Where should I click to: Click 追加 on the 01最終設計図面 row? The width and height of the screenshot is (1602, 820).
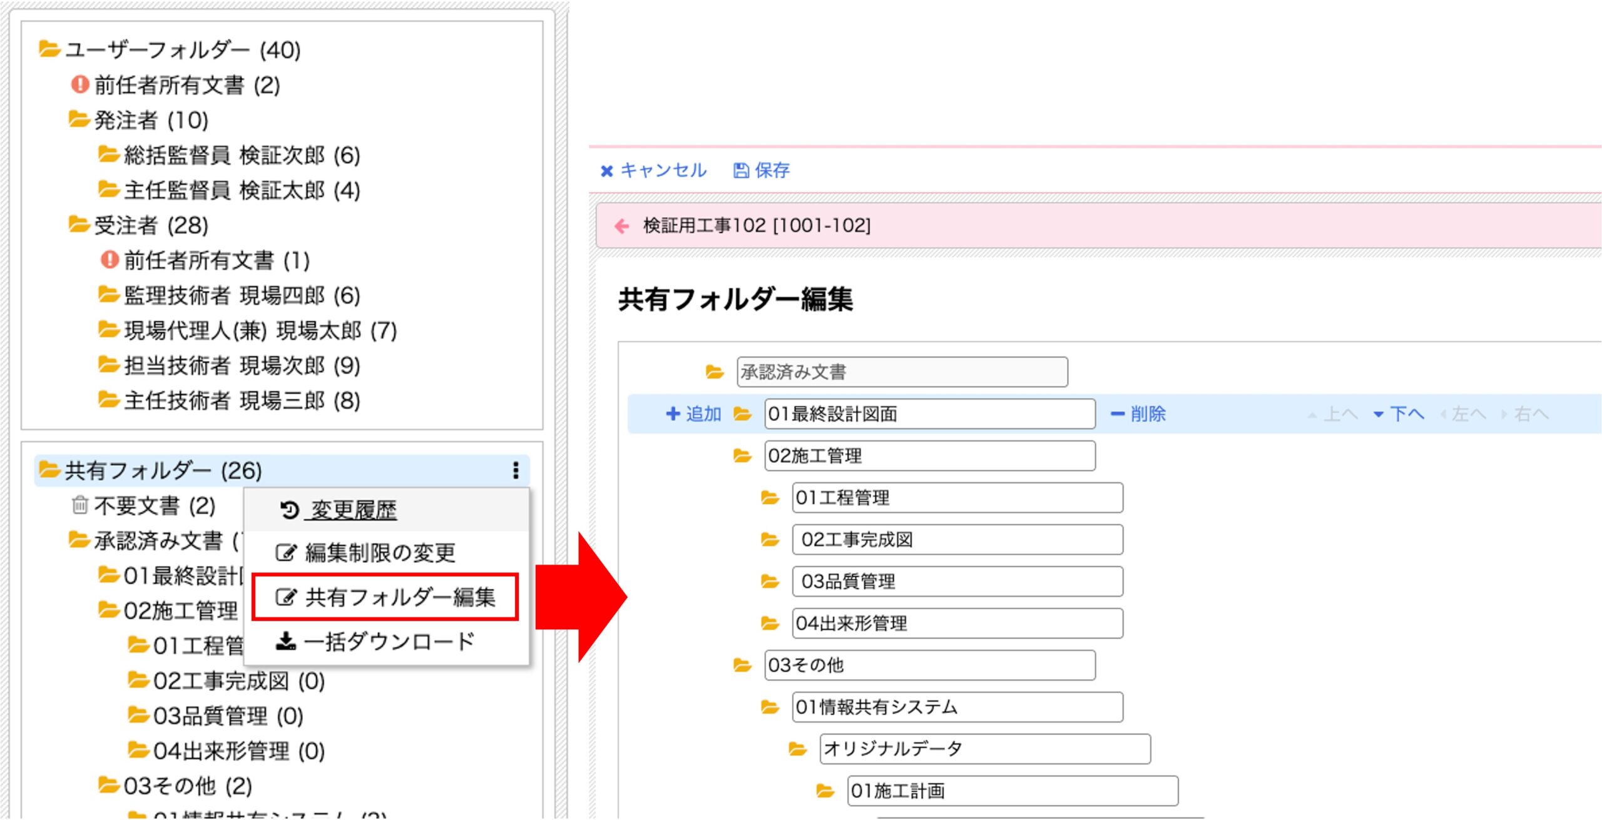pyautogui.click(x=693, y=414)
